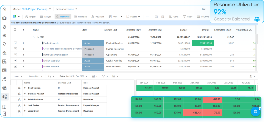
Task: Open the Bubble chart view
Action: pyautogui.click(x=132, y=17)
